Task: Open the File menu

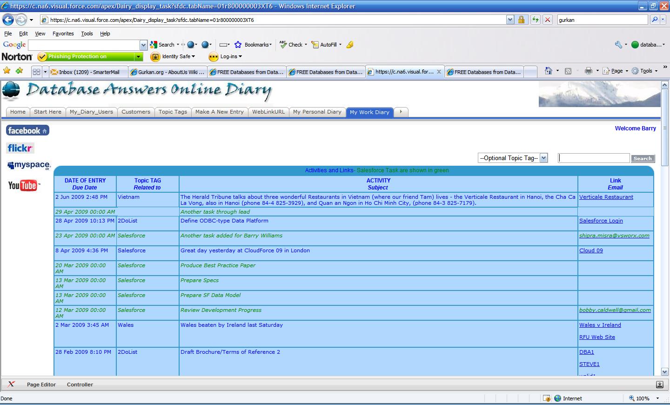Action: coord(8,34)
